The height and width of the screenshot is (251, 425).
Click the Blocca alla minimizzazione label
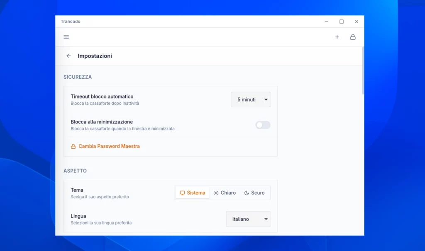[x=102, y=122]
